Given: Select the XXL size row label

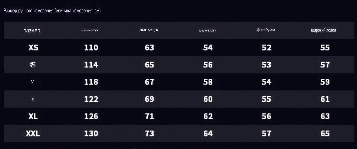Looking at the screenshot, I should [33, 134].
